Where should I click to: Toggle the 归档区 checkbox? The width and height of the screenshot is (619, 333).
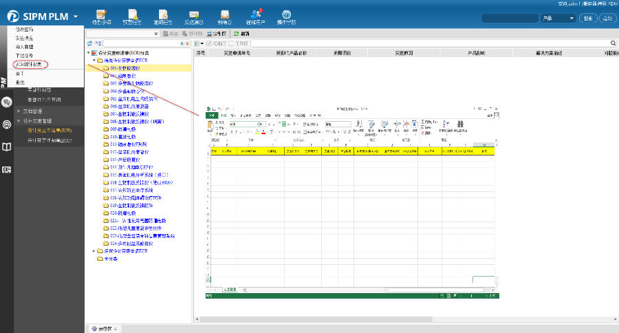click(x=209, y=43)
